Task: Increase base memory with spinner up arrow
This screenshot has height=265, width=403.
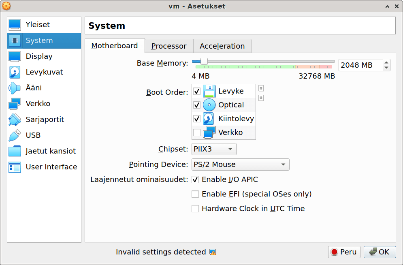Action: pyautogui.click(x=386, y=62)
